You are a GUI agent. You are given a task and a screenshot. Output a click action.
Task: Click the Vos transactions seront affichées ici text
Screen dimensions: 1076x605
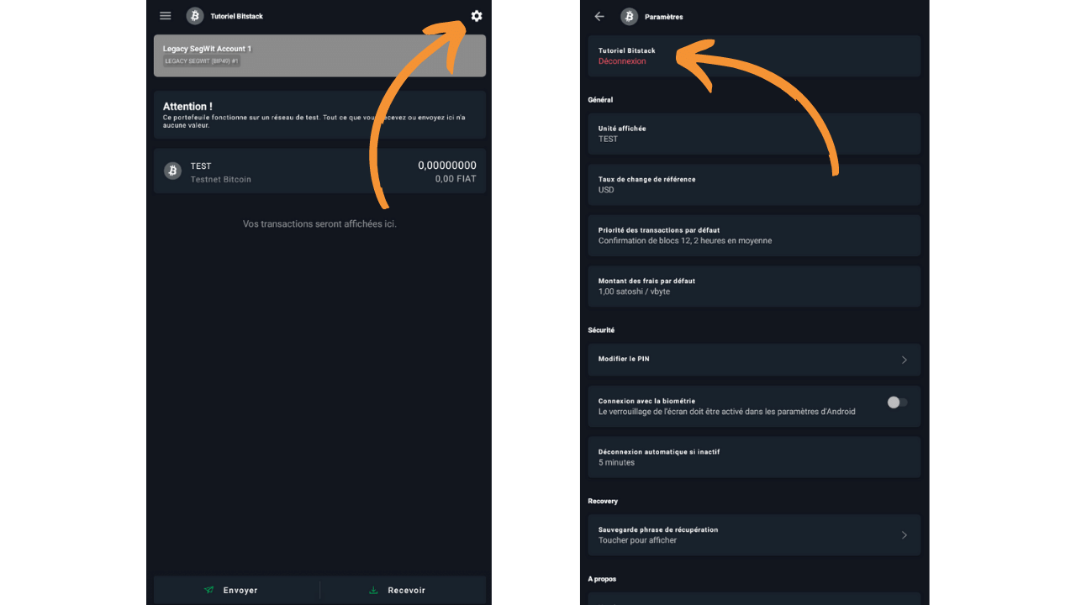(x=319, y=224)
